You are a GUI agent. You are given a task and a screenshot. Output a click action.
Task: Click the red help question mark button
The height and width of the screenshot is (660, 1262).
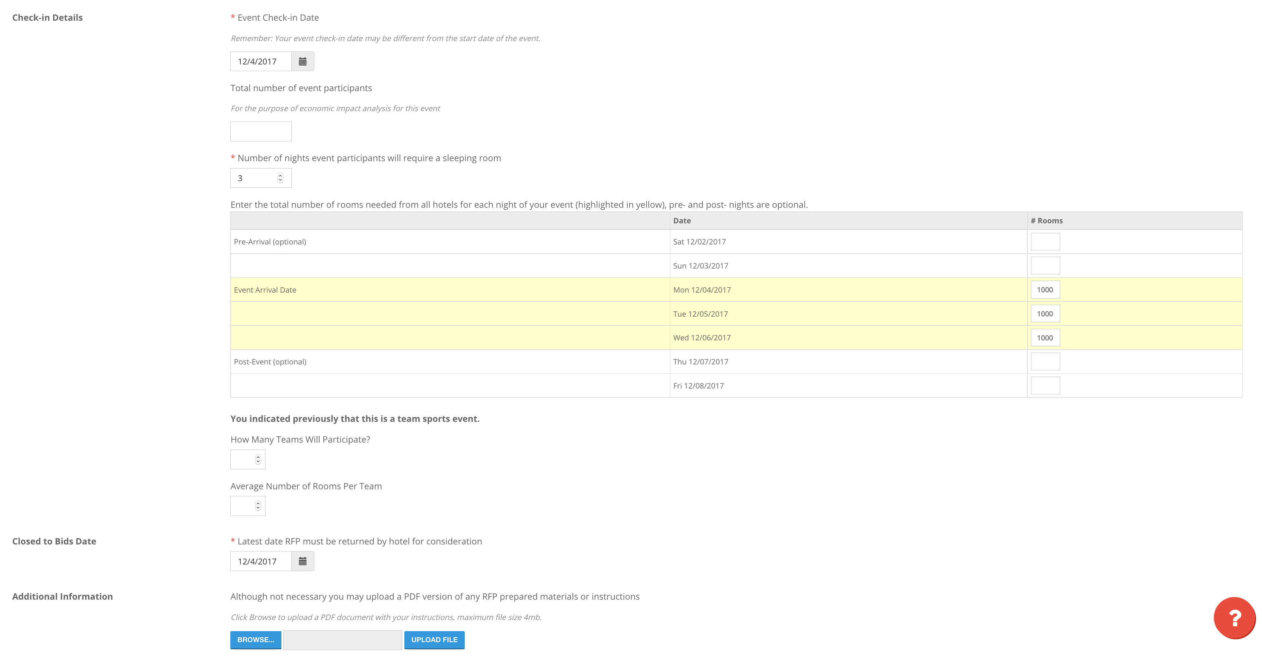[1234, 618]
